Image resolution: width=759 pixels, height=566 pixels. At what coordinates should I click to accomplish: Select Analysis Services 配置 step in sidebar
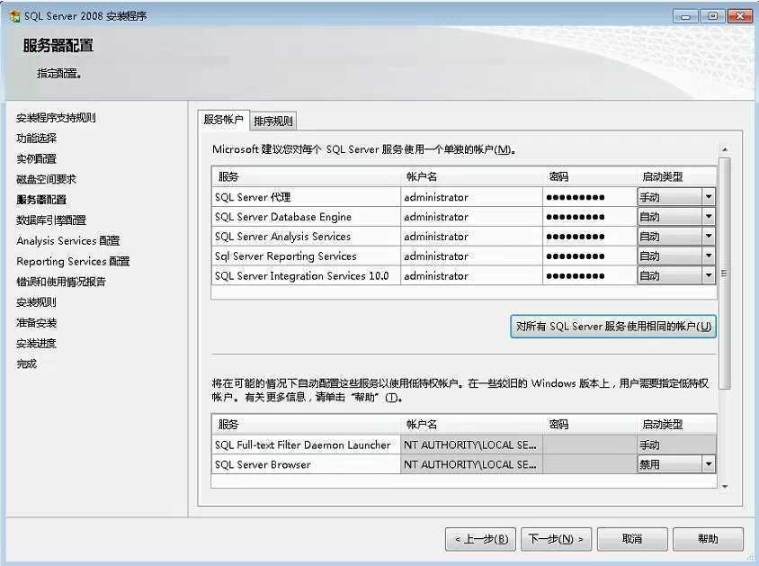pyautogui.click(x=68, y=240)
